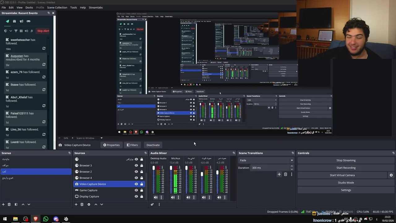Remove the selected scene with trash icon

coord(9,204)
